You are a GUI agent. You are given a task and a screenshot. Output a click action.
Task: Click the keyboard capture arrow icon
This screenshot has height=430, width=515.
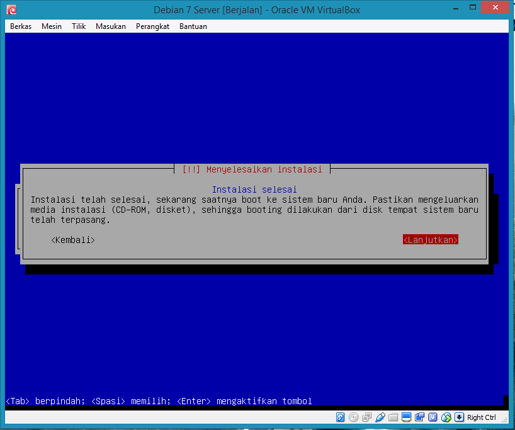[459, 417]
